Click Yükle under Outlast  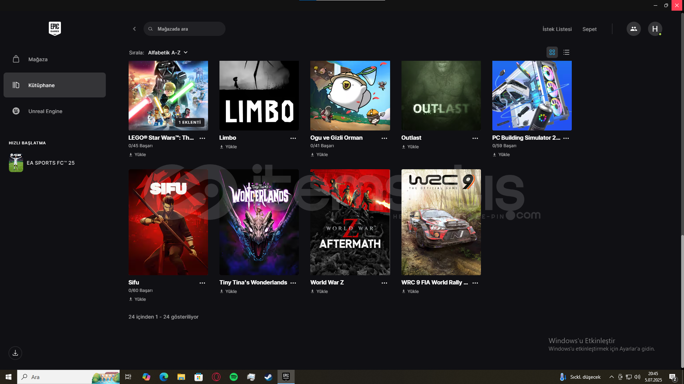(x=410, y=147)
